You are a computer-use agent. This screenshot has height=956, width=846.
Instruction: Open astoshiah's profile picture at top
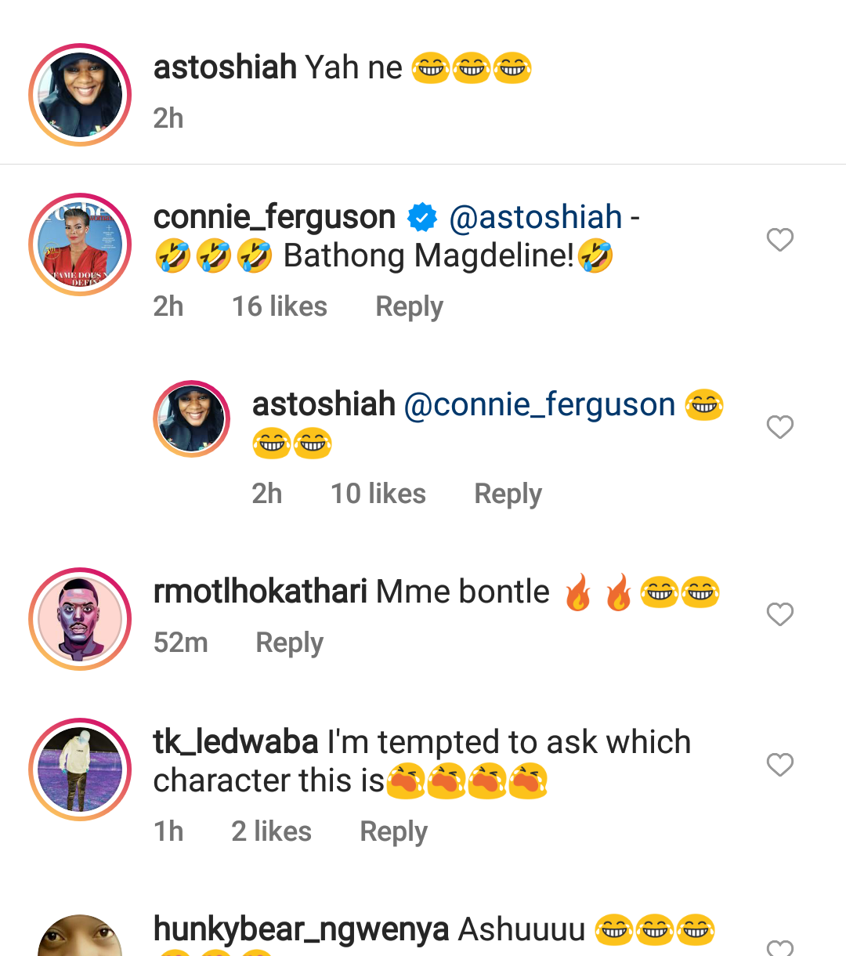click(x=80, y=95)
